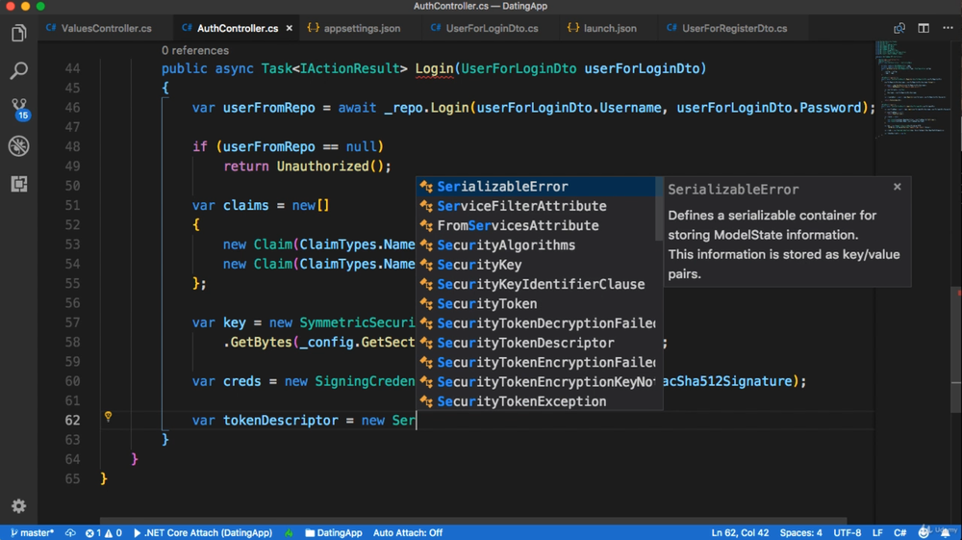Open the More Actions ellipsis menu
The height and width of the screenshot is (540, 962).
tap(948, 28)
